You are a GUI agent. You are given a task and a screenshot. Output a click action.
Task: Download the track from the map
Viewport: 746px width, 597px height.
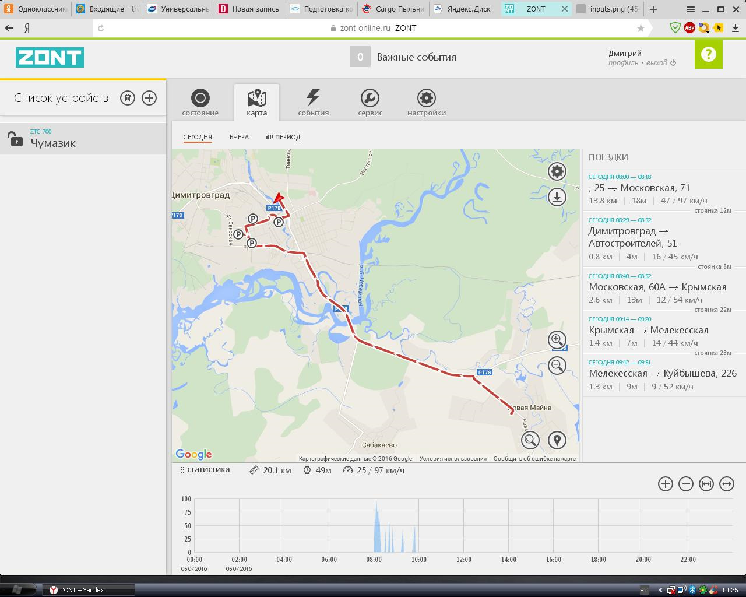point(557,197)
